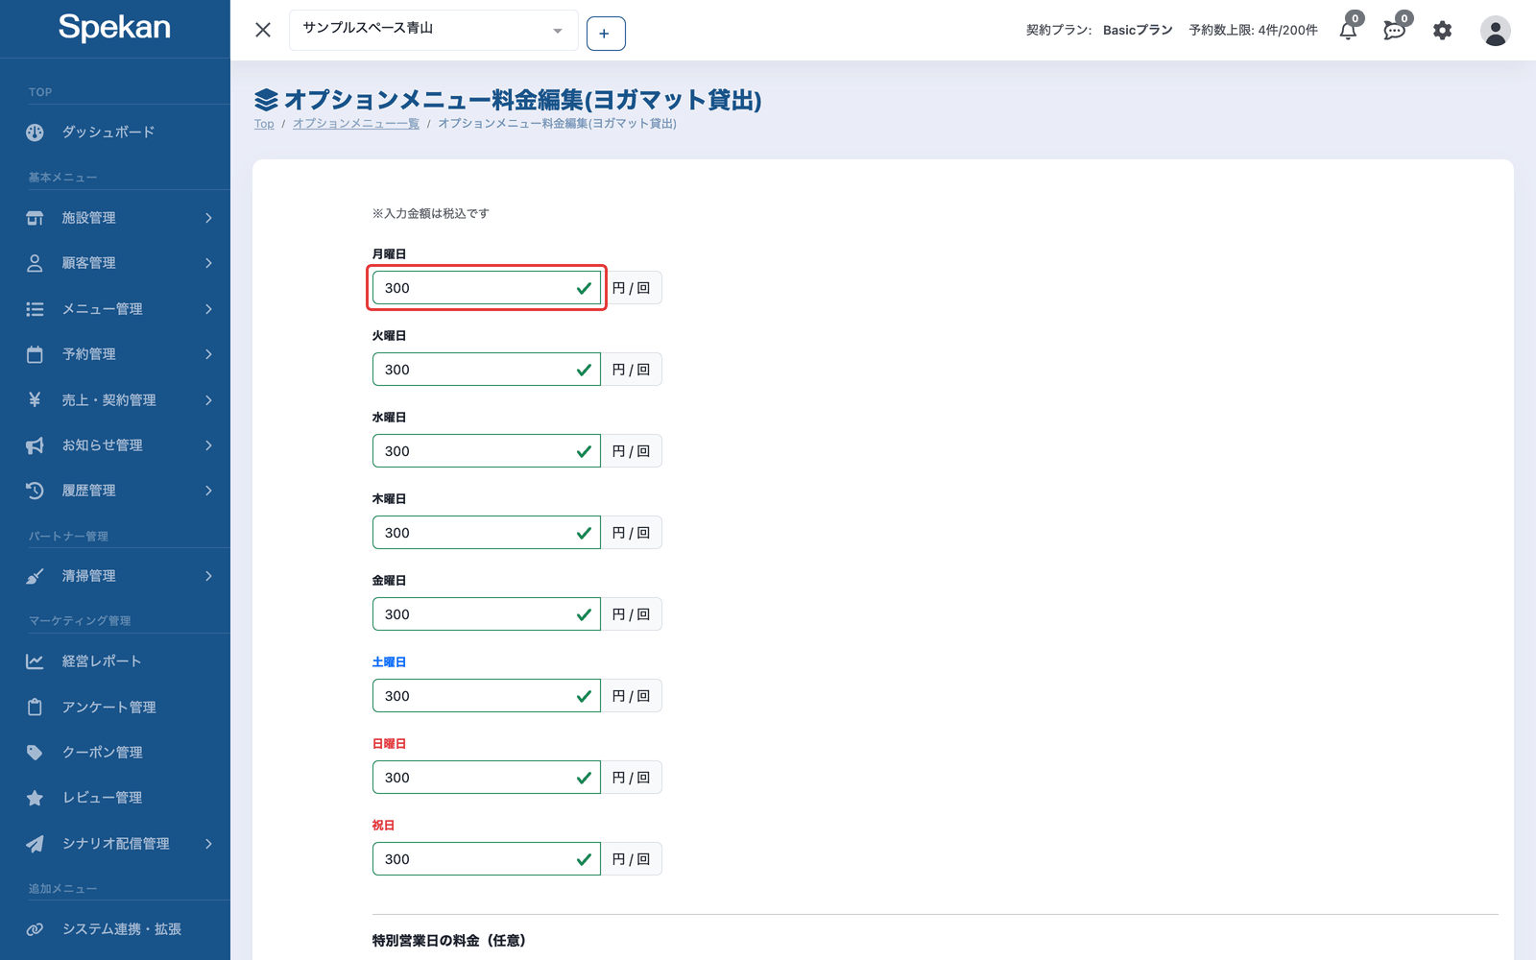Expand the 予約管理 menu
The image size is (1536, 960).
(x=115, y=354)
